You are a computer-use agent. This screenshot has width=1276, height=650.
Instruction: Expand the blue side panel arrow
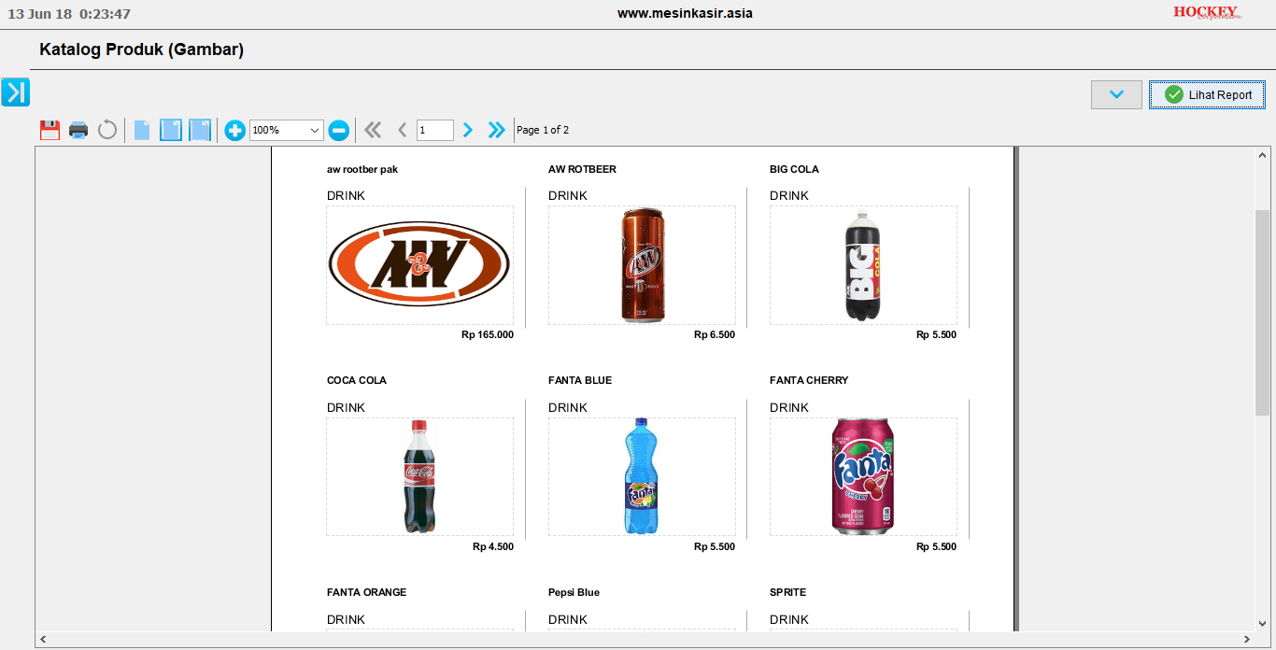16,92
